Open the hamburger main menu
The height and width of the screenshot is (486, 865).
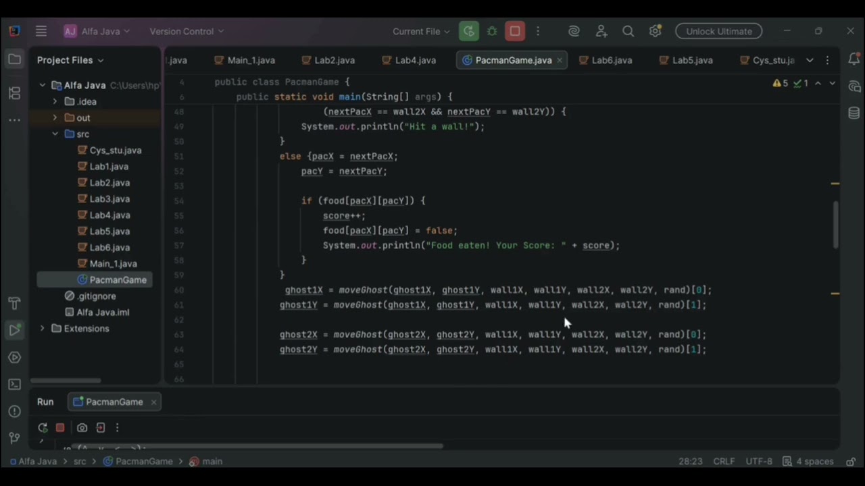click(41, 31)
